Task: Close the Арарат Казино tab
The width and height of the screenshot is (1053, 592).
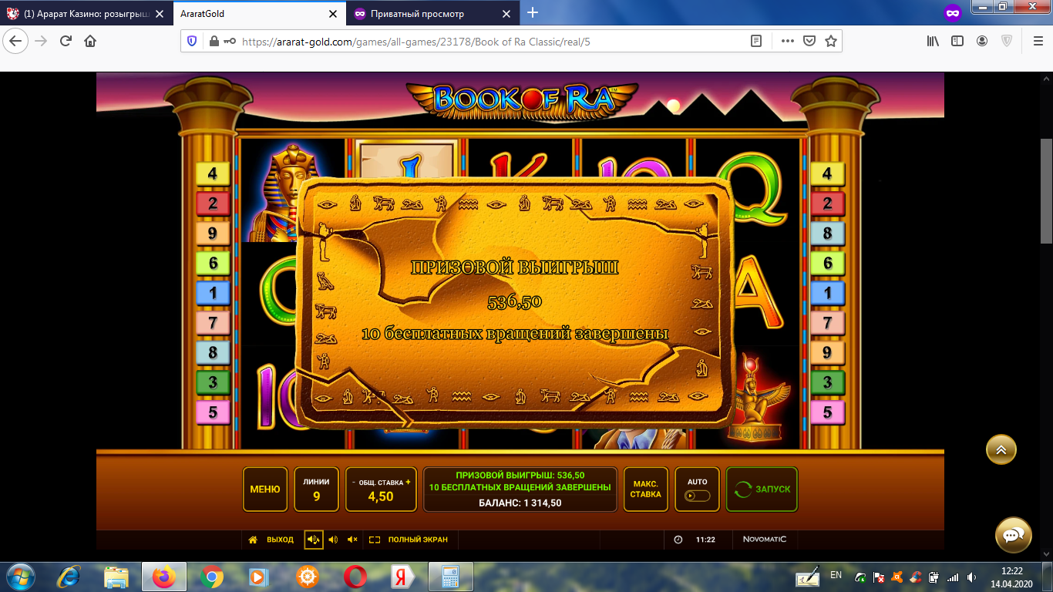Action: [x=160, y=13]
